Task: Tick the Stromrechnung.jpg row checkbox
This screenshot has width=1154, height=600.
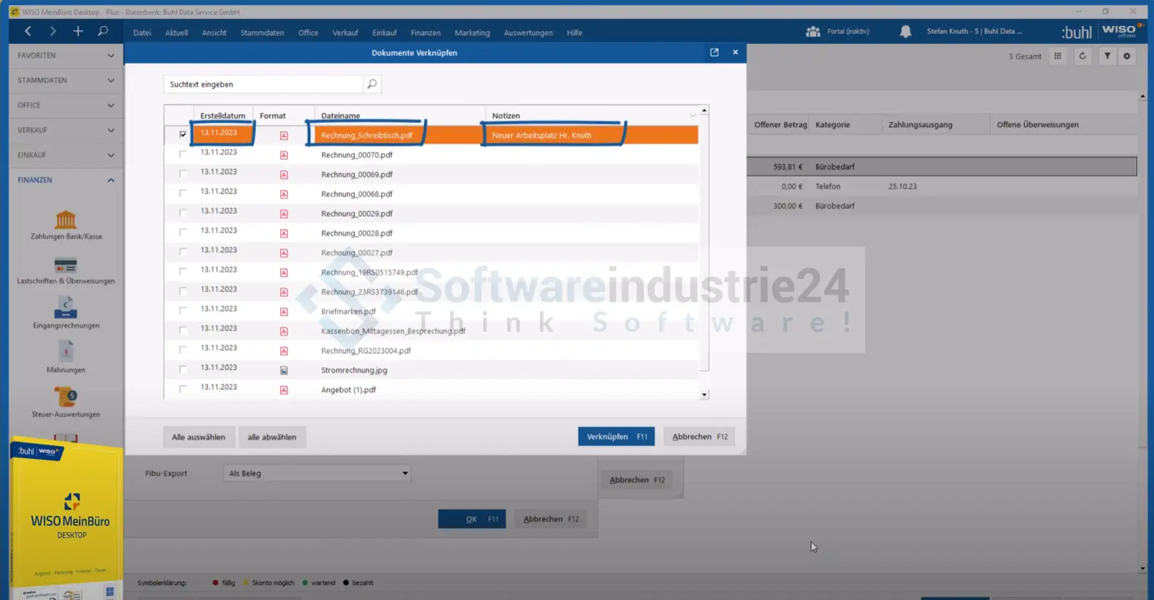Action: 183,370
